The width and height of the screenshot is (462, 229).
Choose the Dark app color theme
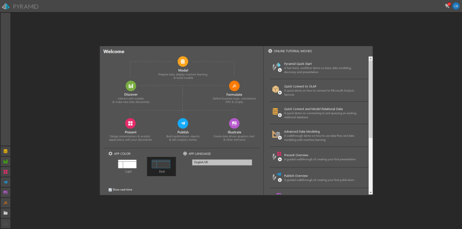coord(161,166)
